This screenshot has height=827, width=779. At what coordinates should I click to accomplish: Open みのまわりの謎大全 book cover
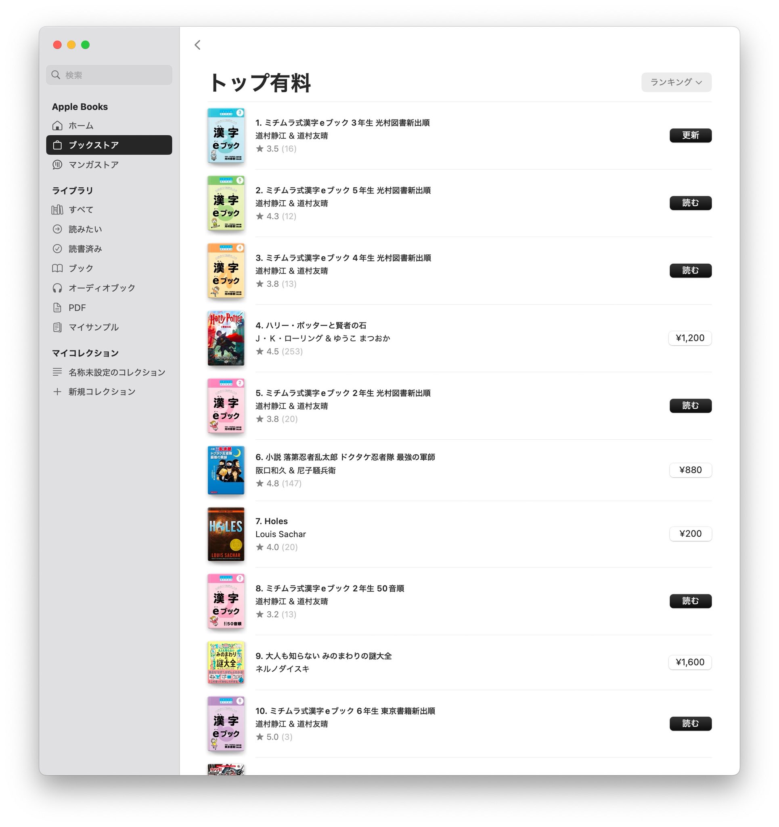click(226, 662)
